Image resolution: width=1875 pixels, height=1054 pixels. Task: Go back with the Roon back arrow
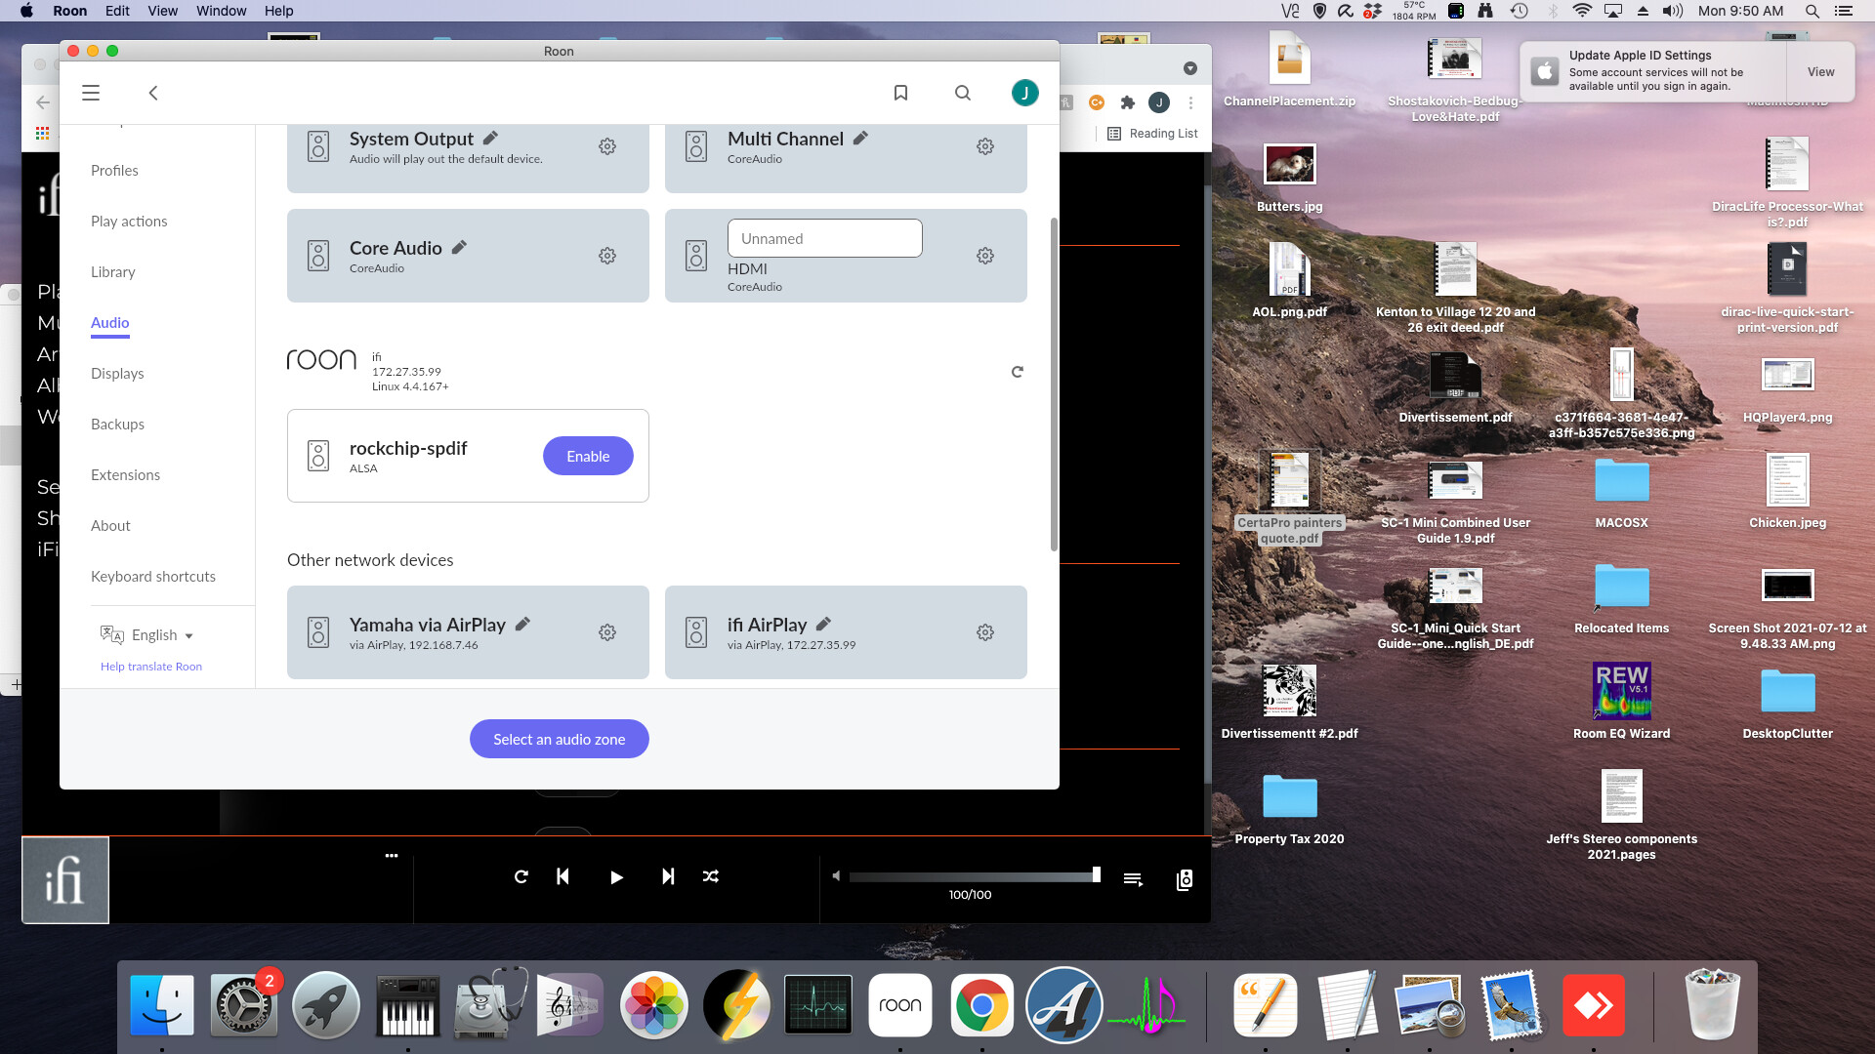click(x=153, y=93)
